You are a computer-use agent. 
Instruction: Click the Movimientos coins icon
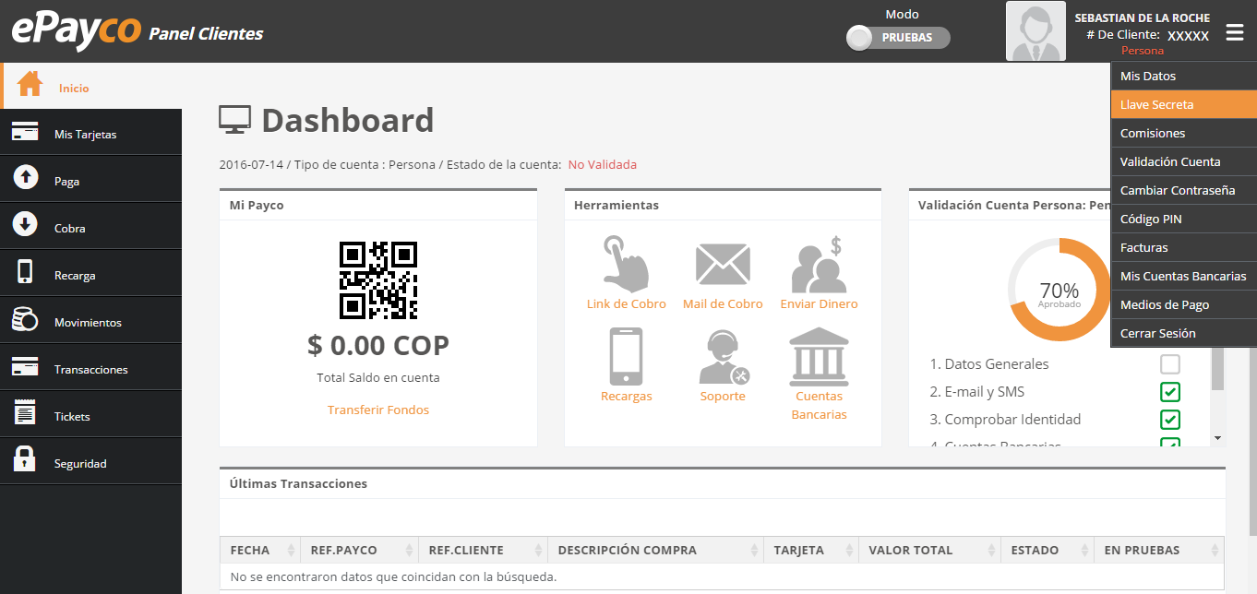pyautogui.click(x=25, y=319)
